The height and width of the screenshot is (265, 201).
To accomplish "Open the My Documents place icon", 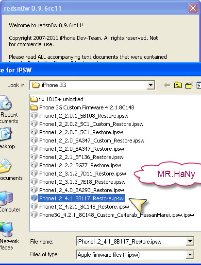I will (x=5, y=166).
